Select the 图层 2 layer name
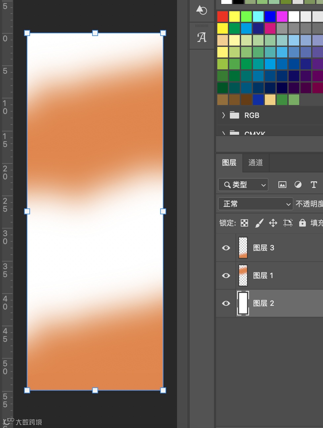This screenshot has width=323, height=428. [x=264, y=303]
